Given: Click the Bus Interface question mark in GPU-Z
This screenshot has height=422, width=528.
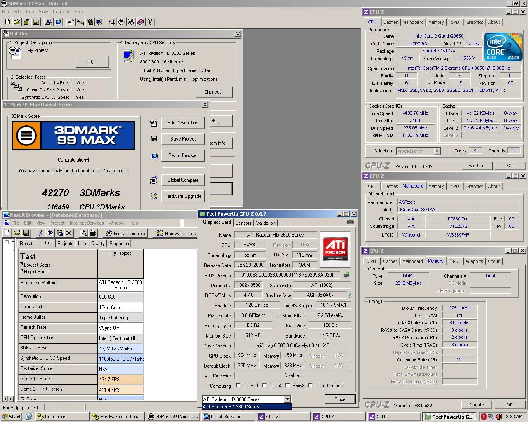Looking at the screenshot, I should tap(350, 295).
